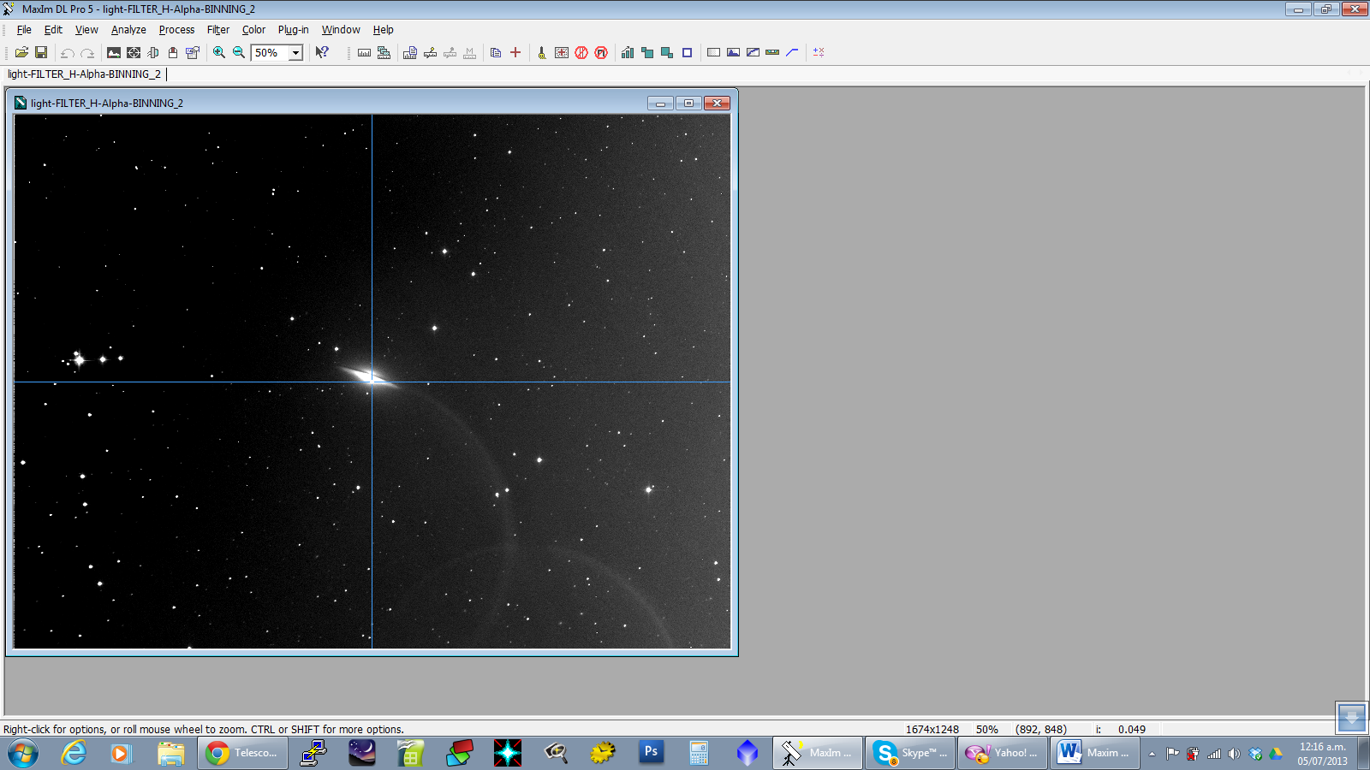Screen dimensions: 1370x770
Task: Click the 0.049 intensity value in status bar
Action: [x=1131, y=730]
